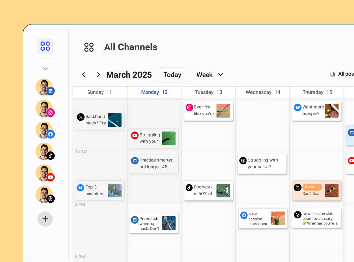Screen dimensions: 354x262
Task: Open the 'Backhand blues?' X post on Sunday
Action: [x=100, y=120]
